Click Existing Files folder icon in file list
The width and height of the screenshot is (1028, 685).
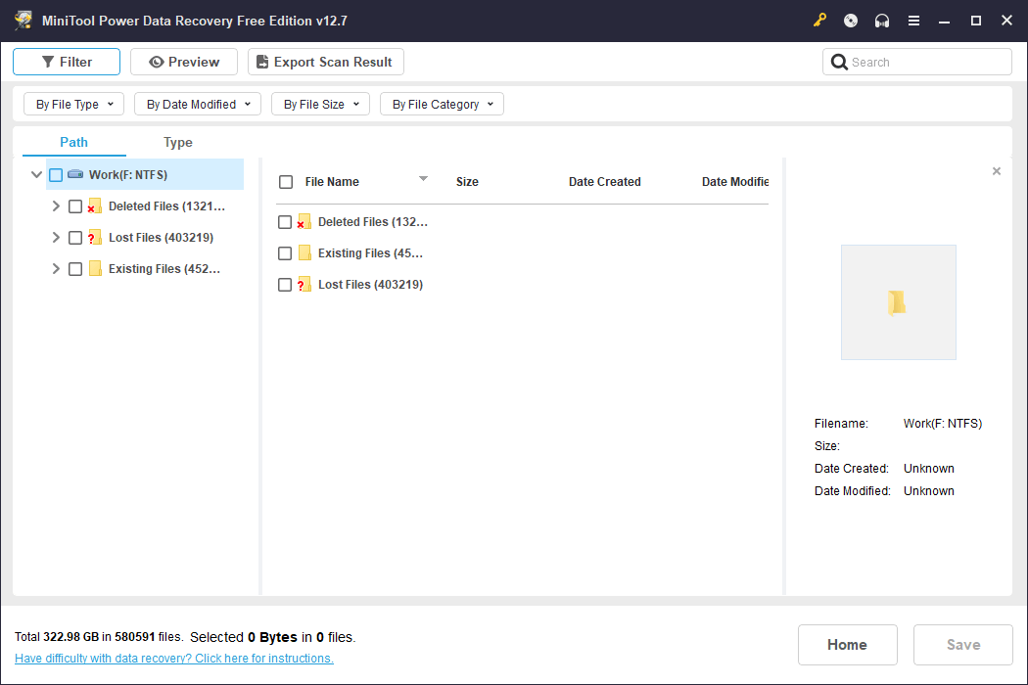pos(304,253)
